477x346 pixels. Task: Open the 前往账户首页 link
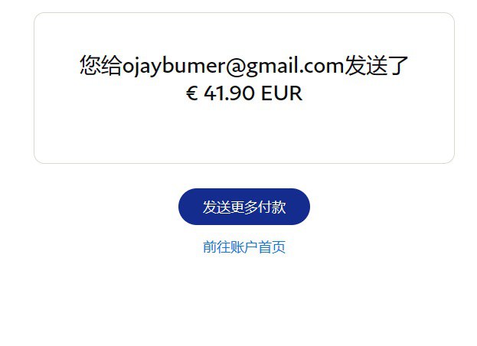point(244,246)
